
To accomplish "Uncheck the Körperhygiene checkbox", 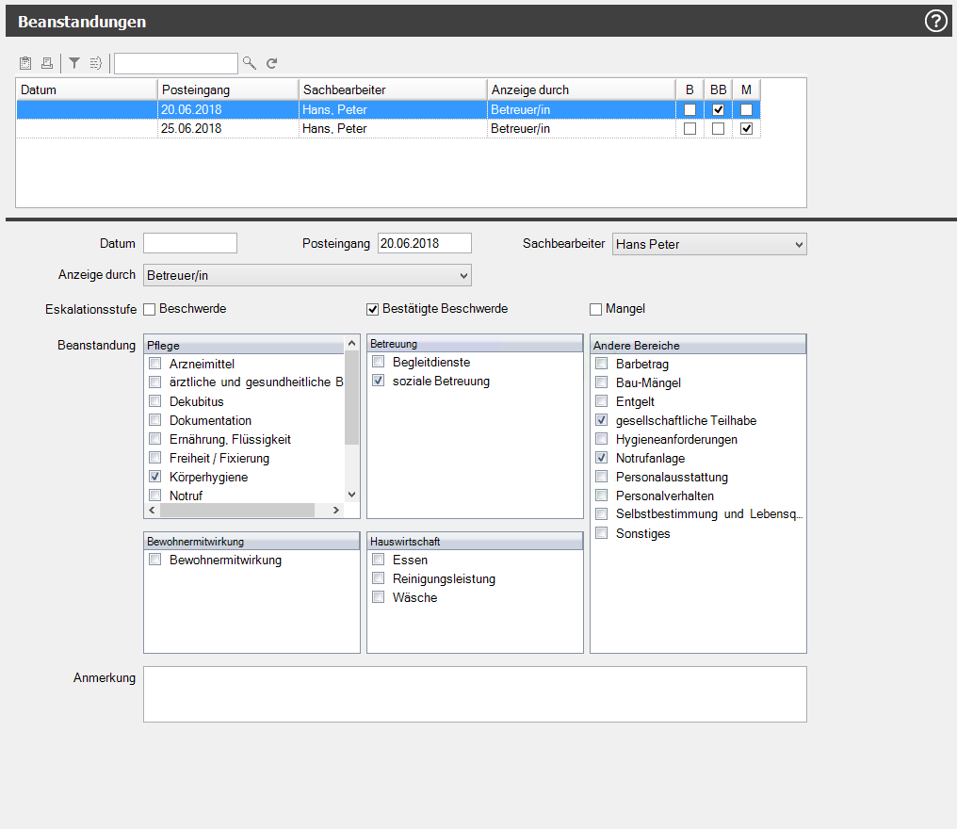I will [x=155, y=478].
